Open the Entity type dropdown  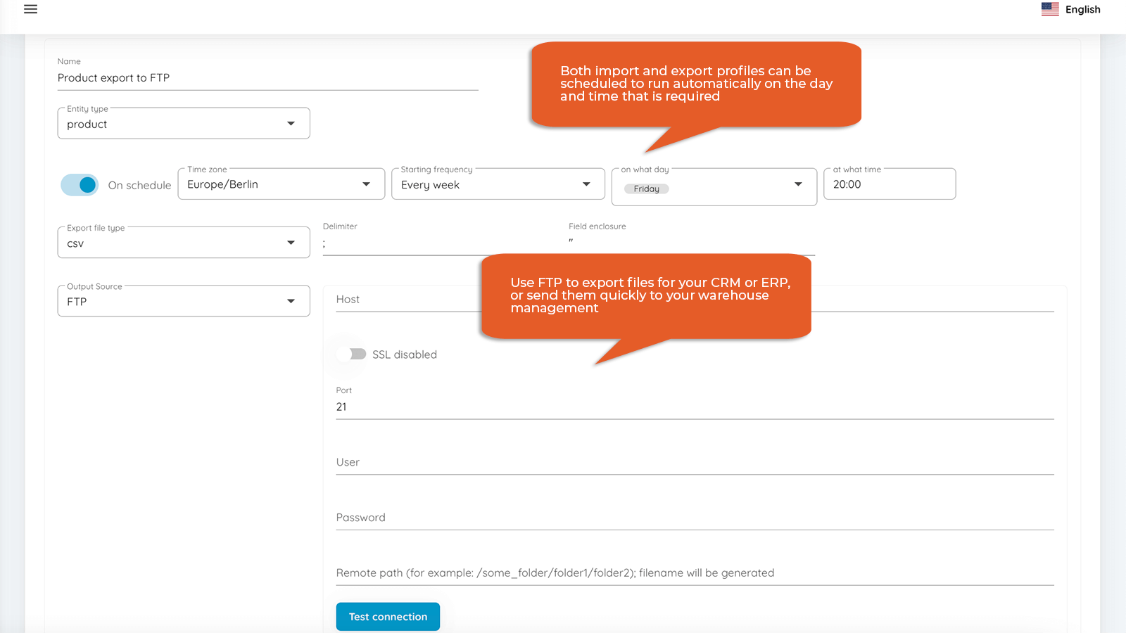[x=183, y=124]
